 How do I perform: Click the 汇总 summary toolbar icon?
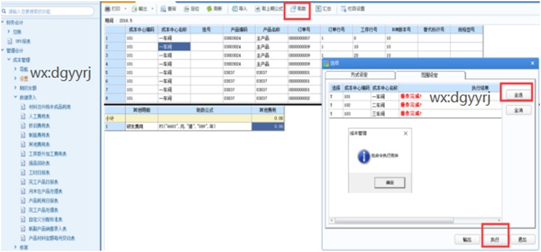(318, 9)
